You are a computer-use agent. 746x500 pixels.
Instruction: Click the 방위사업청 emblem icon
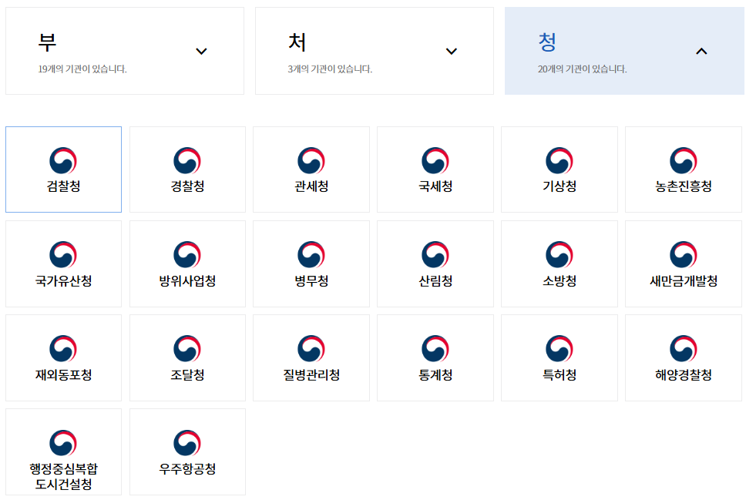pos(187,255)
